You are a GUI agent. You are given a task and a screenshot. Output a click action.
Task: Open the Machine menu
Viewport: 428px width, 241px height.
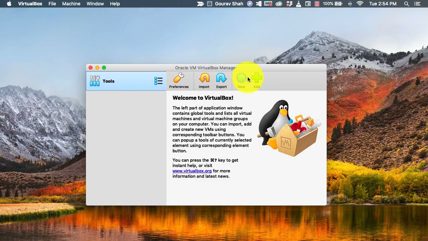[71, 4]
